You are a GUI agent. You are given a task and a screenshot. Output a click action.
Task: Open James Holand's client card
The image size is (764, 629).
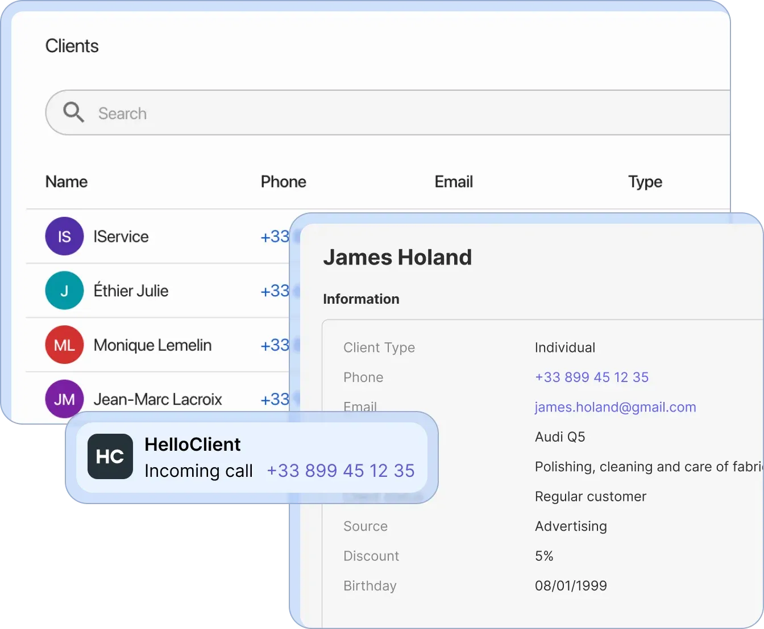tap(397, 257)
